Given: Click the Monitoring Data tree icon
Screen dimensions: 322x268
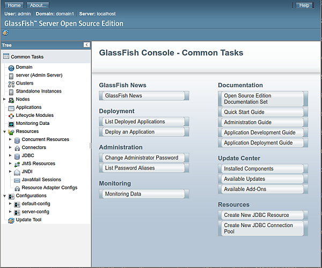Looking at the screenshot, I should point(11,124).
